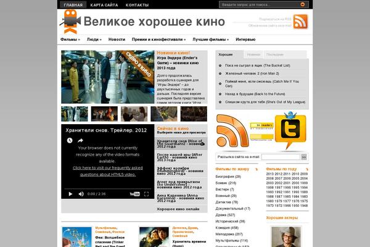
Task: Open Пока не сыграл в ящик link
Action: pyautogui.click(x=257, y=65)
